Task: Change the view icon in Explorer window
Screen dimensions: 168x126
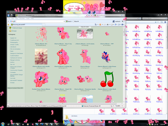Action: 156,22
